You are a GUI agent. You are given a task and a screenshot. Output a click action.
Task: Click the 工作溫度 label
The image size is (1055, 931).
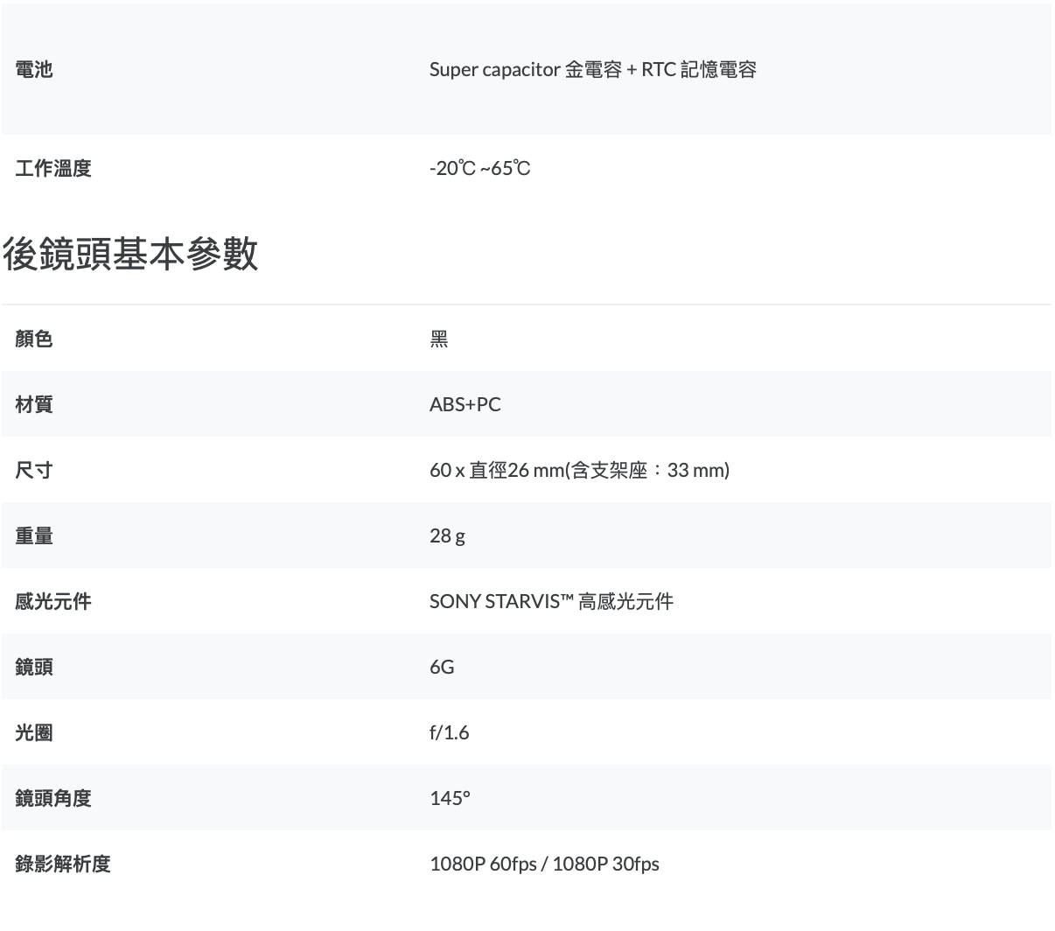click(x=53, y=168)
